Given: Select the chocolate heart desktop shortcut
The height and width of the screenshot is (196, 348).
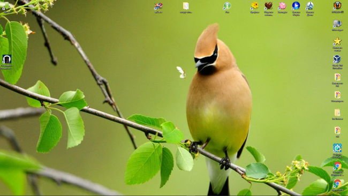Looking at the screenshot, I should [269, 6].
